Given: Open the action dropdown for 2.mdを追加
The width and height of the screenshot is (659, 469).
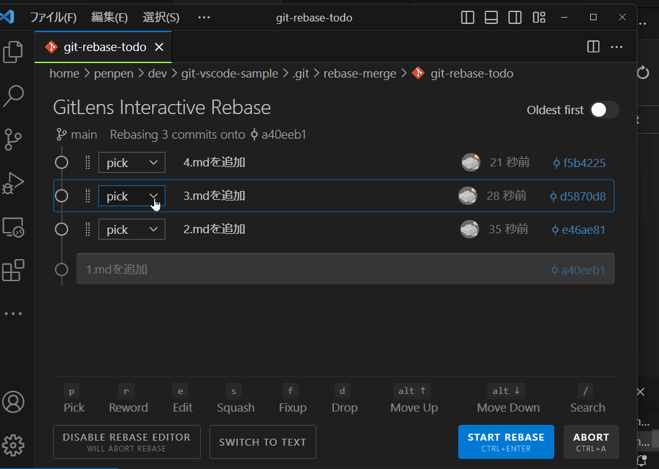Looking at the screenshot, I should 131,229.
